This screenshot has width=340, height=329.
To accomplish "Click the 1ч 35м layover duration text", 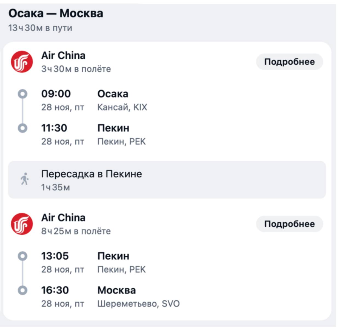I will (x=56, y=187).
